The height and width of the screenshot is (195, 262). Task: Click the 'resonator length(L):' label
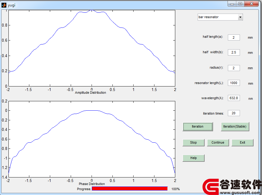click(209, 83)
